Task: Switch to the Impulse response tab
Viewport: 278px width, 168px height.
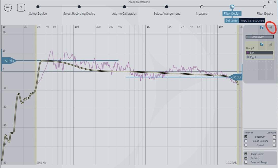Action: click(x=252, y=20)
